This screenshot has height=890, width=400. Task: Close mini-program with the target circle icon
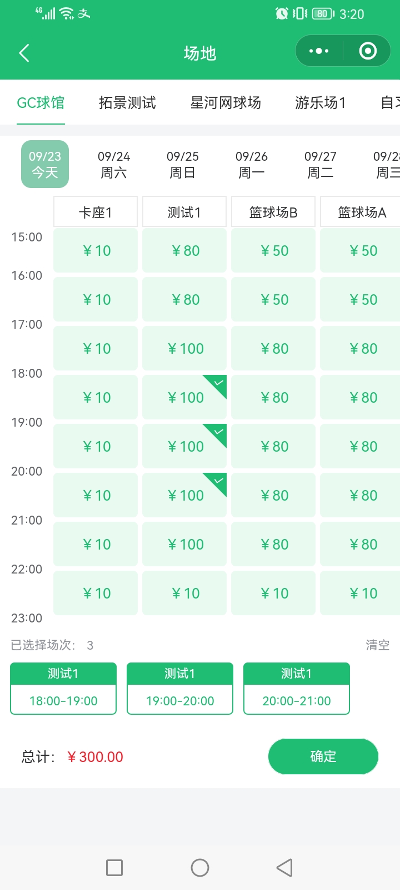tap(368, 51)
